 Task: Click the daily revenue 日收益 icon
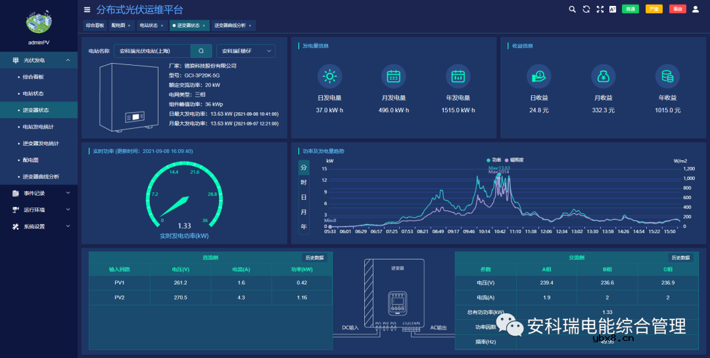coord(538,76)
